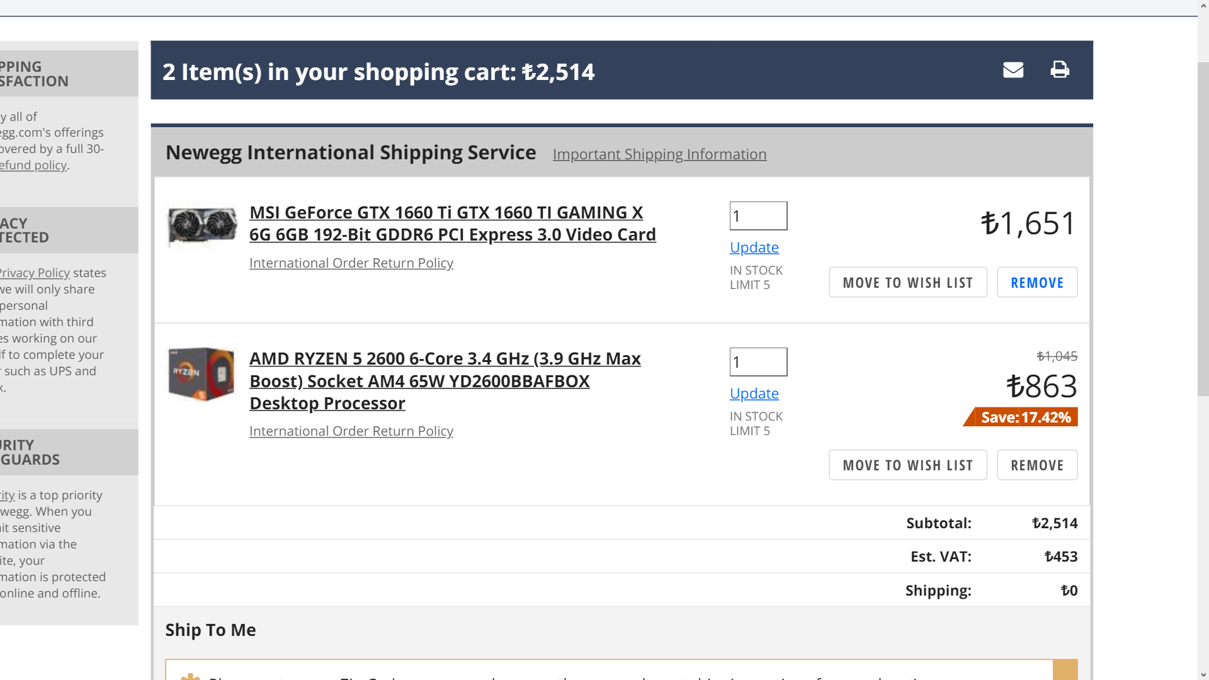This screenshot has height=680, width=1209.
Task: Remove the Ryzen 5 2600 from cart
Action: 1036,465
